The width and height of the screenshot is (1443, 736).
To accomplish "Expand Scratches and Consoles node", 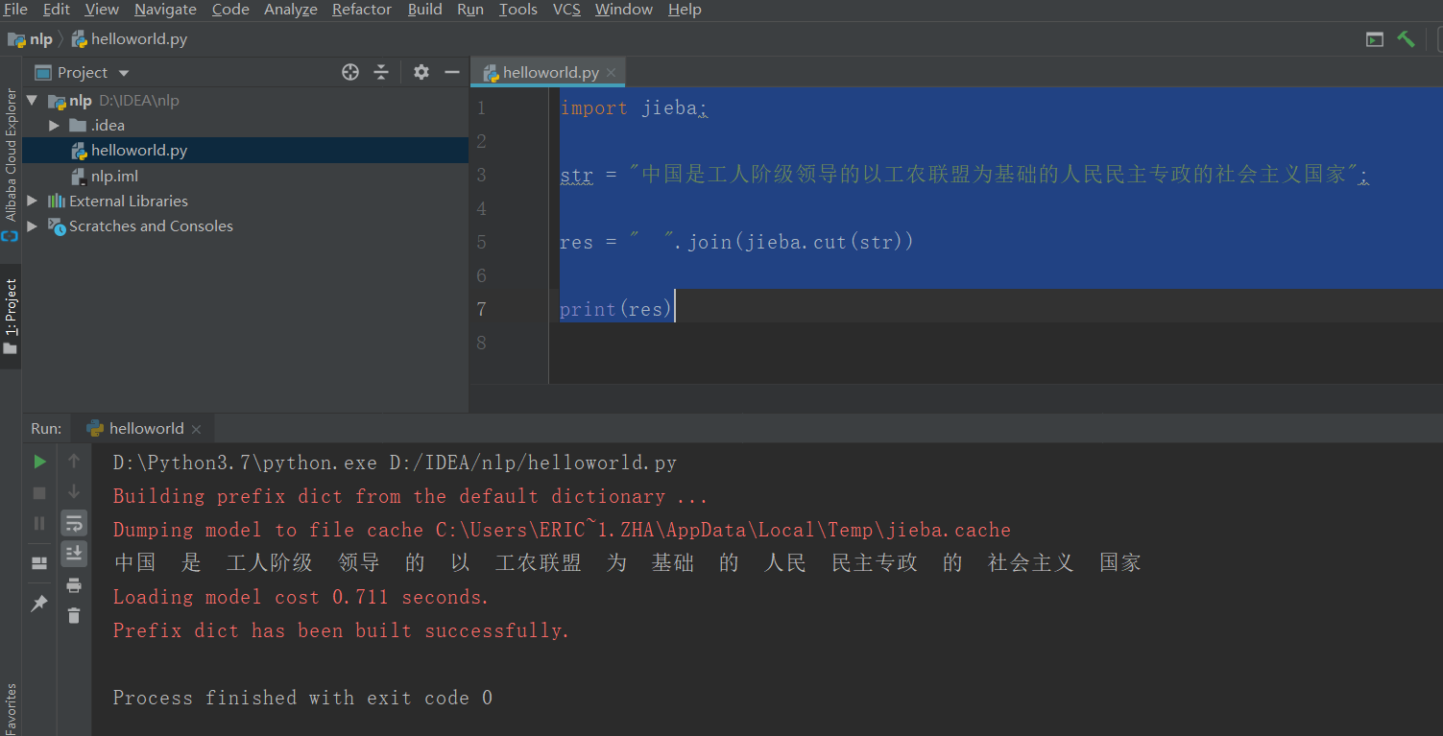I will pyautogui.click(x=33, y=226).
